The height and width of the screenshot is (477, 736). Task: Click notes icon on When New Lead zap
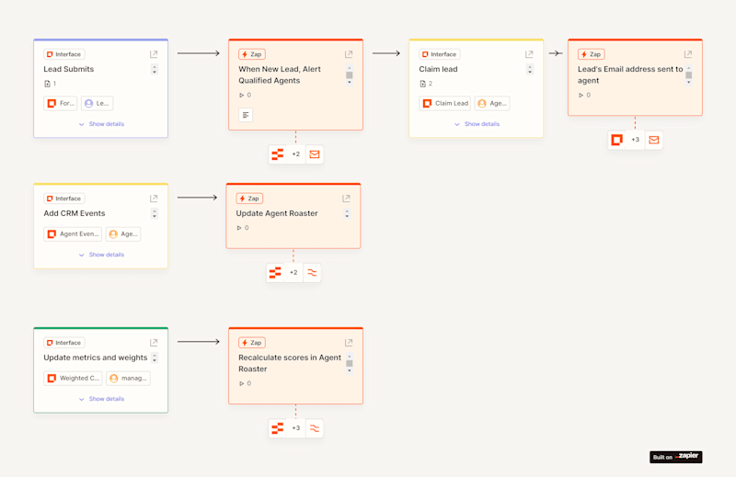[x=246, y=115]
